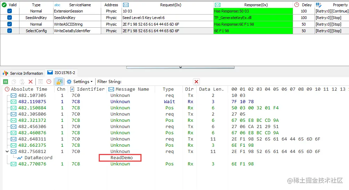The width and height of the screenshot is (349, 190).
Task: Select the SelectConfig type cell
Action: click(36, 31)
